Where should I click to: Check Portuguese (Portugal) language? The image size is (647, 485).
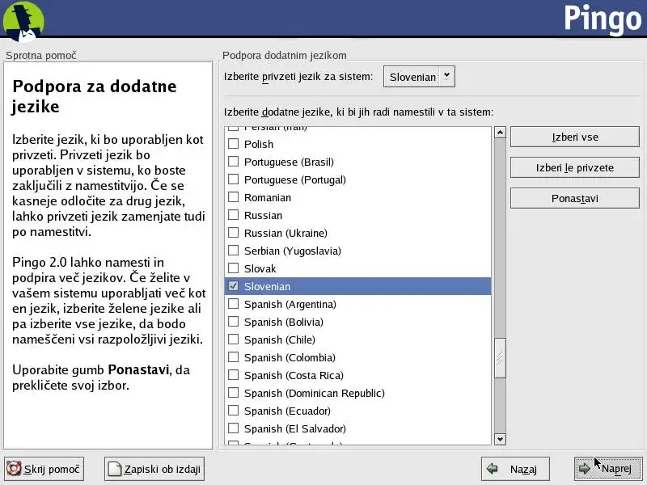[233, 179]
